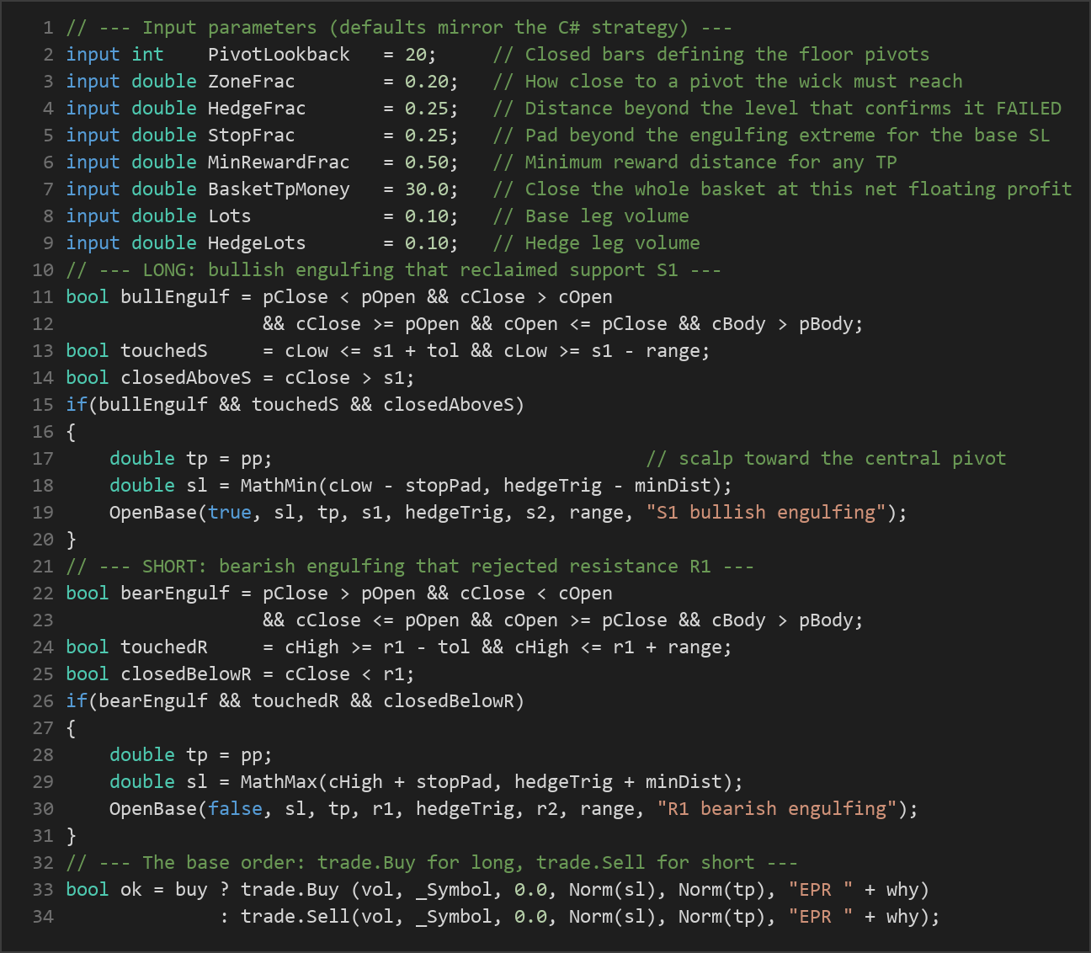Click the bearEngulf declaration on line 22
The width and height of the screenshot is (1091, 953).
click(175, 594)
